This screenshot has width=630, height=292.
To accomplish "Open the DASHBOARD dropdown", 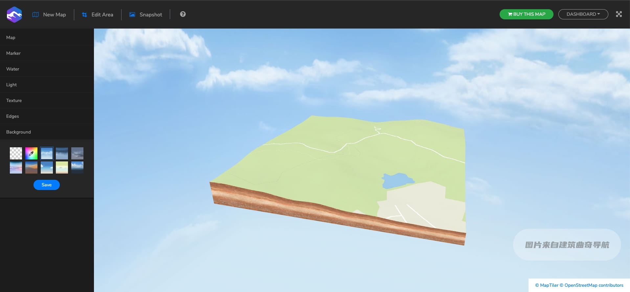I will pos(583,14).
